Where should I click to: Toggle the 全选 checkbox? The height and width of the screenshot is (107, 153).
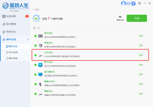point(34,28)
